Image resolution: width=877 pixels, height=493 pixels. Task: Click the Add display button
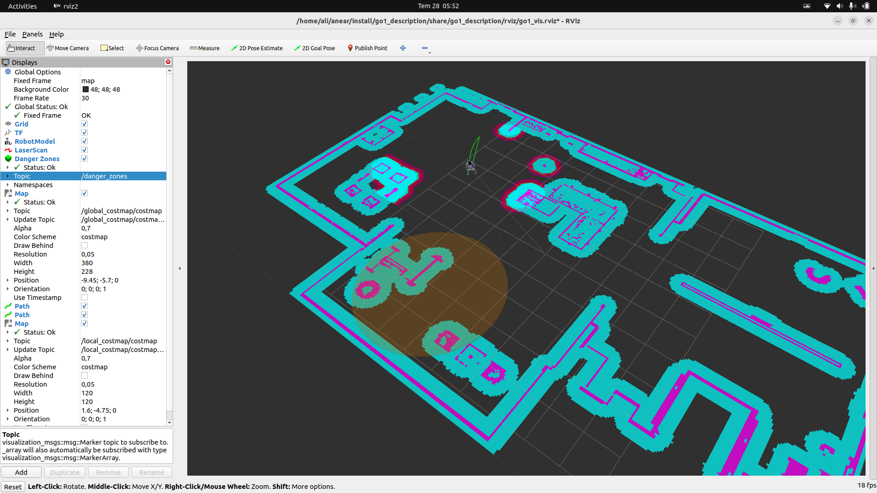pyautogui.click(x=21, y=472)
